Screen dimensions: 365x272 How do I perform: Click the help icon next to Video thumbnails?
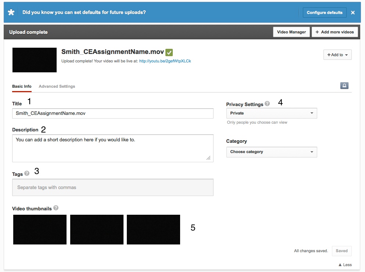56,208
